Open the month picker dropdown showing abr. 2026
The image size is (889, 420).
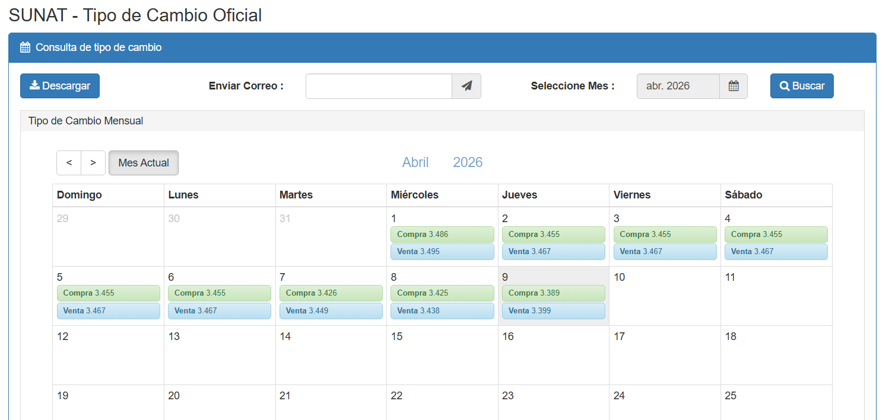click(x=678, y=86)
